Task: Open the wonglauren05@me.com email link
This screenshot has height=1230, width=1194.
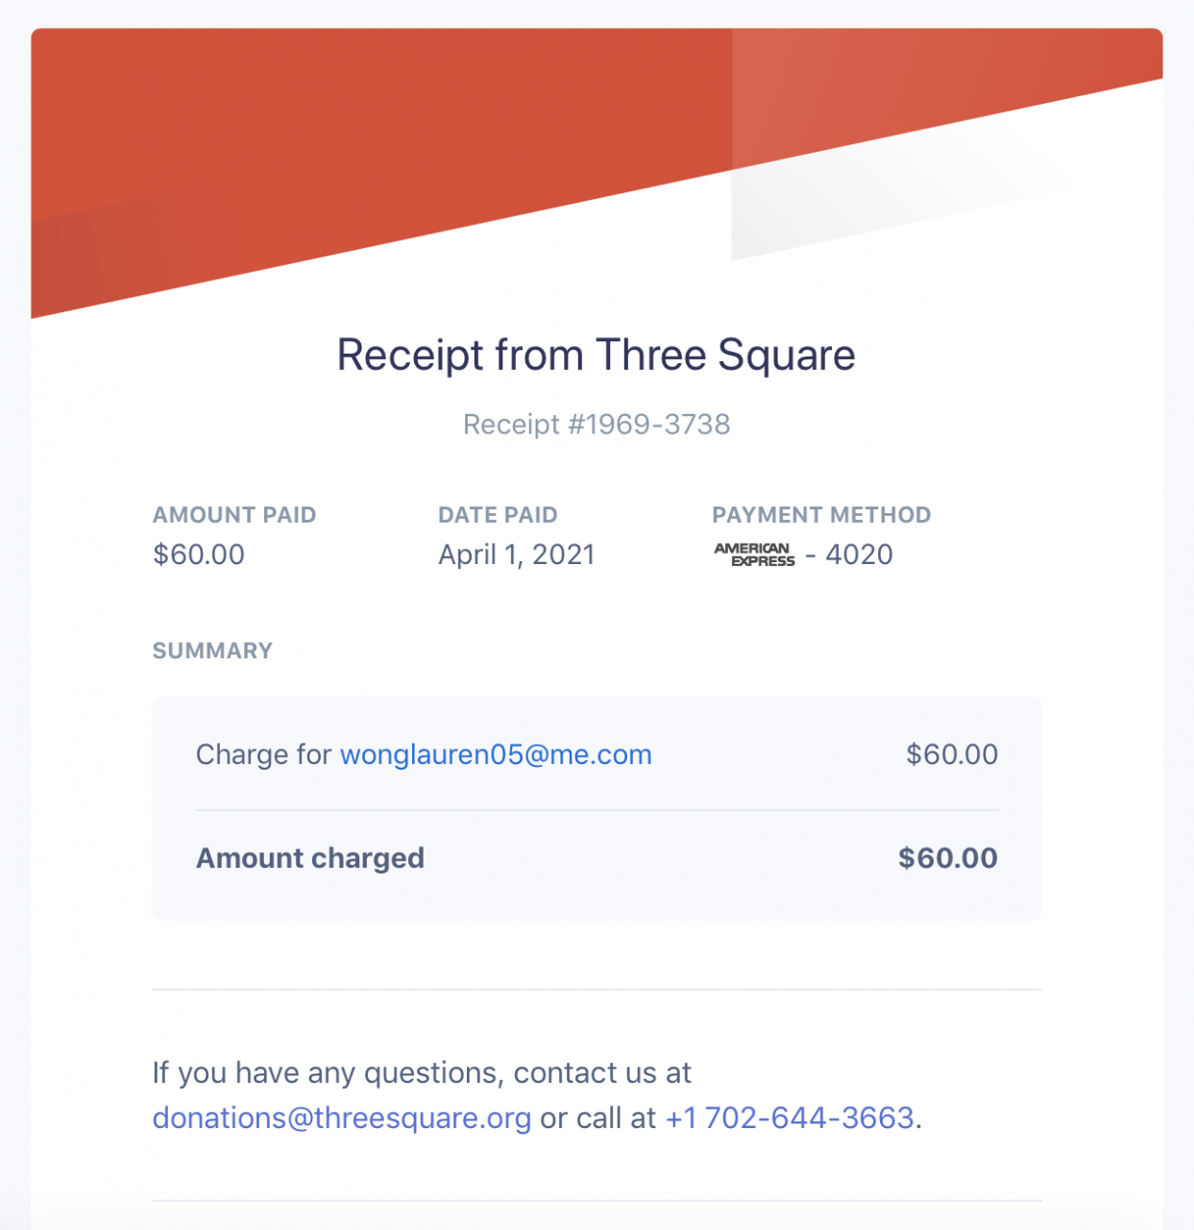Action: [x=496, y=754]
